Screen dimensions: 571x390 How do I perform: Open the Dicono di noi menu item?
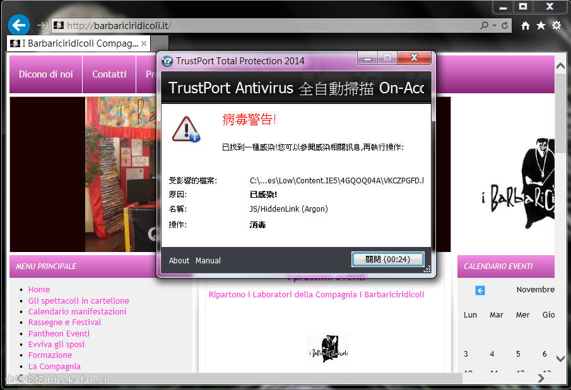pos(46,74)
